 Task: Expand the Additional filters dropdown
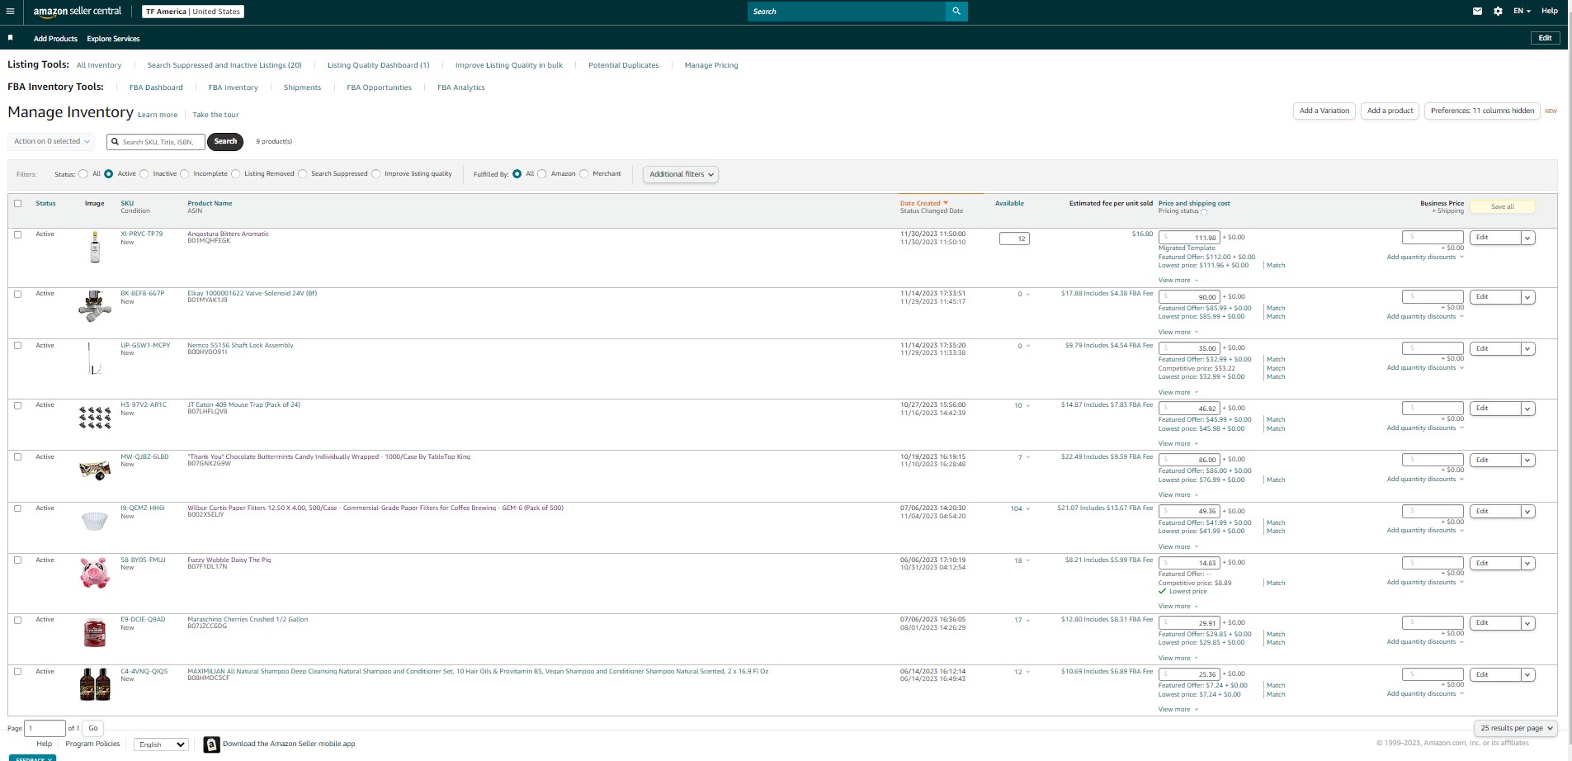[681, 174]
